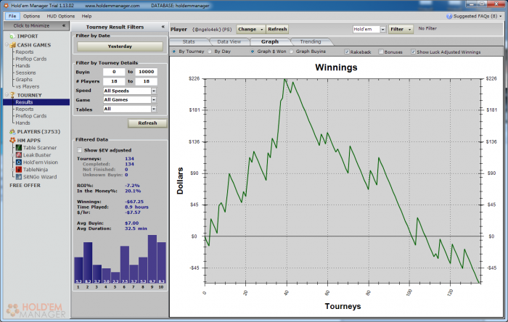Open Hold'em Vision from HM Apps
This screenshot has height=322, width=508.
coord(40,162)
